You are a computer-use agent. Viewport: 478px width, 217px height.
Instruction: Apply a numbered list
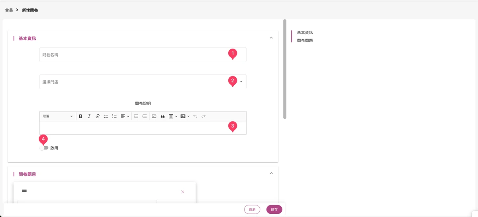click(114, 116)
